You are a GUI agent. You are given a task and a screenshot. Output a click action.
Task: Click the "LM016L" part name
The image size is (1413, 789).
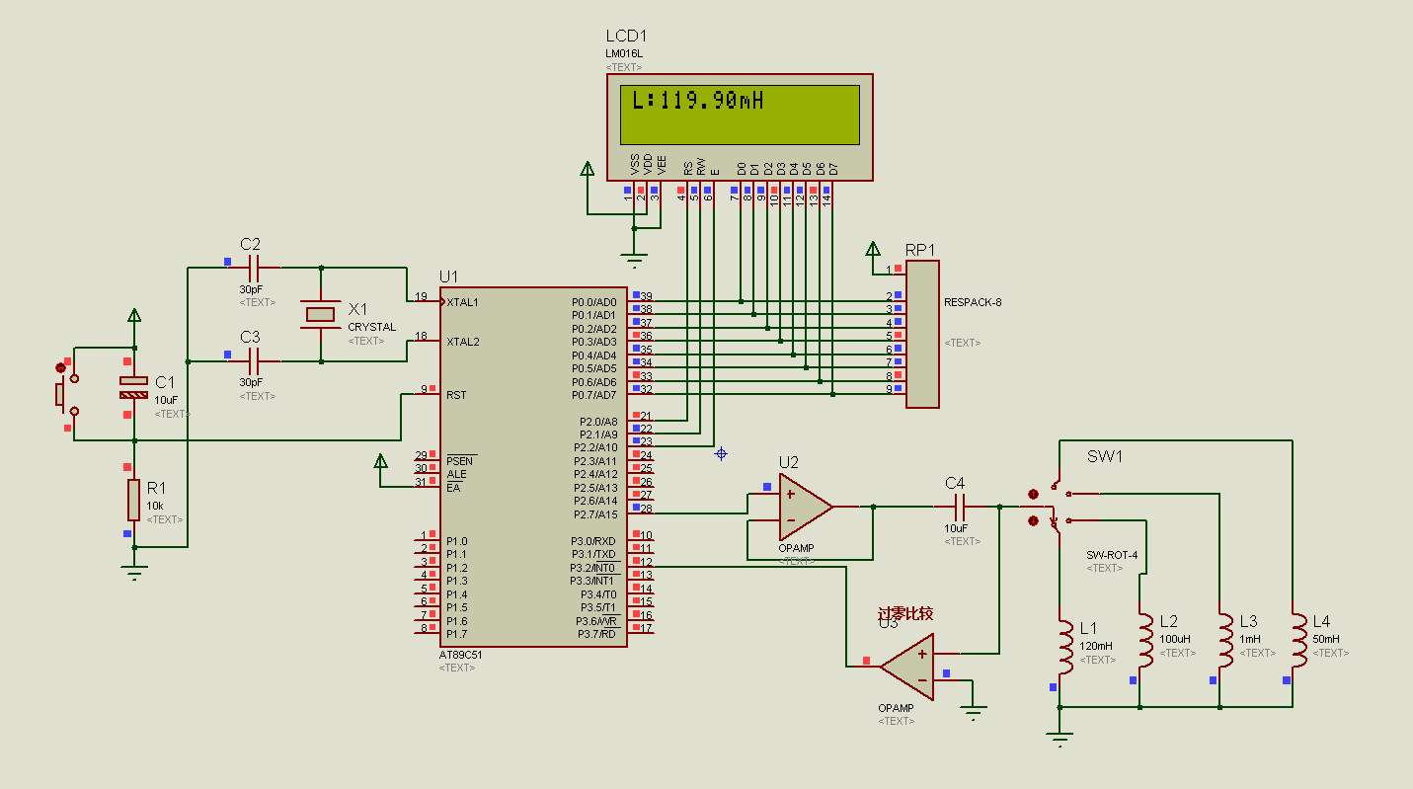[623, 53]
